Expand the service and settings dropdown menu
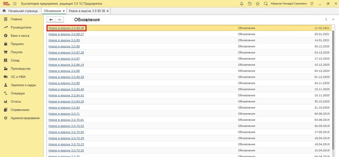This screenshot has width=339, height=157. [x=311, y=4]
